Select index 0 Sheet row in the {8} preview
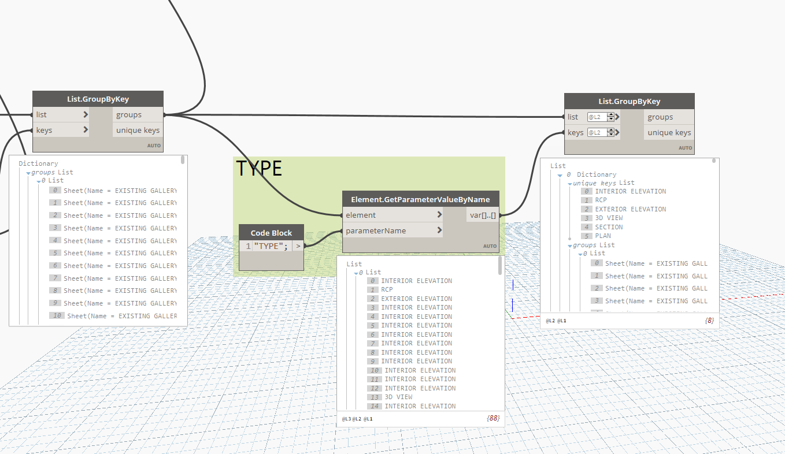Viewport: 785px width, 454px height. [649, 263]
